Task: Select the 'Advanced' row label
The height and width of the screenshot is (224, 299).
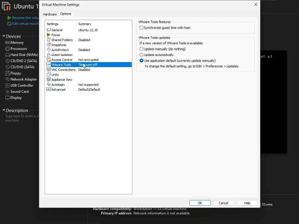Action: [58, 90]
